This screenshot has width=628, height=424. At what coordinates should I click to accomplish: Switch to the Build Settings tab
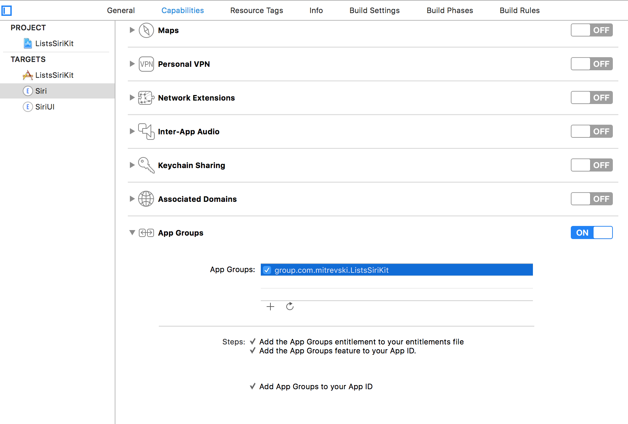click(x=374, y=11)
